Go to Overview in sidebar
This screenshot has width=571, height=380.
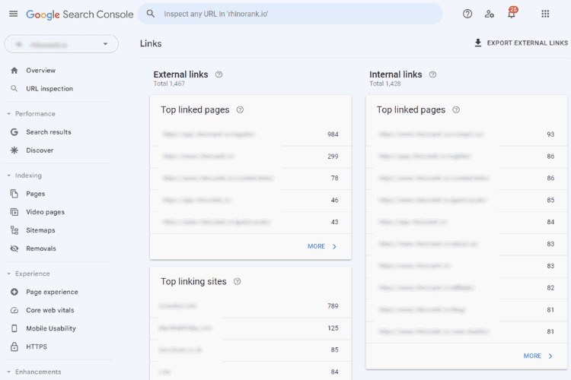pos(41,70)
